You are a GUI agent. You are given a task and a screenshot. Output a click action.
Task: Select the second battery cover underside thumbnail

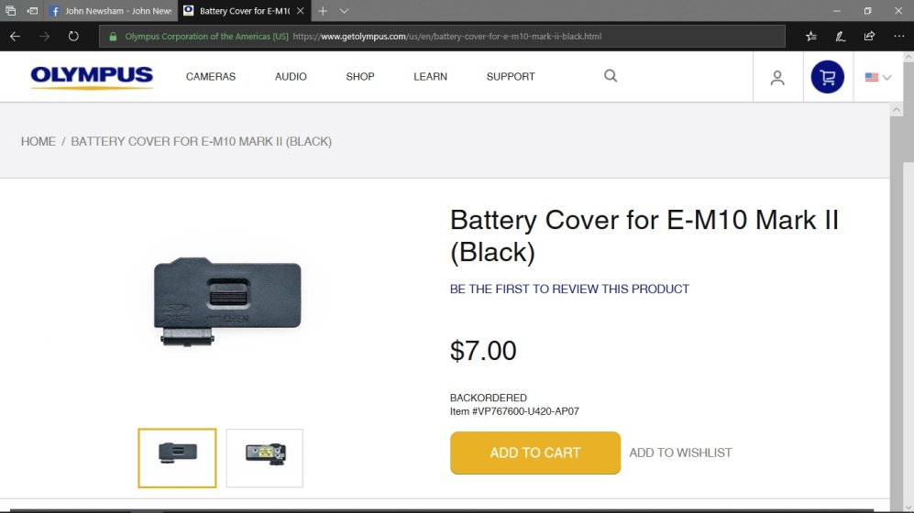click(x=265, y=458)
